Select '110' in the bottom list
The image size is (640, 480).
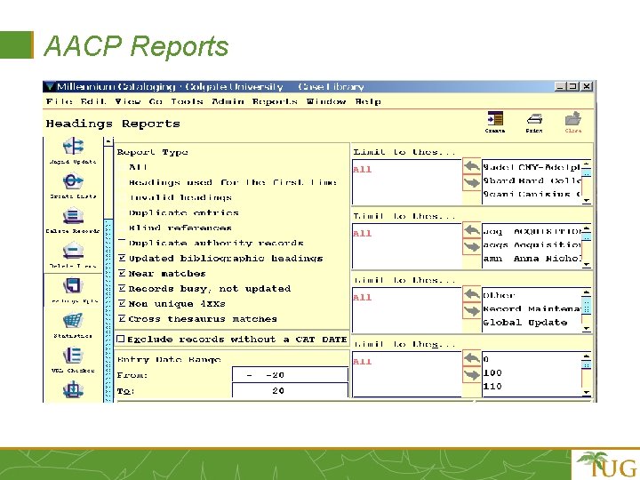[492, 386]
